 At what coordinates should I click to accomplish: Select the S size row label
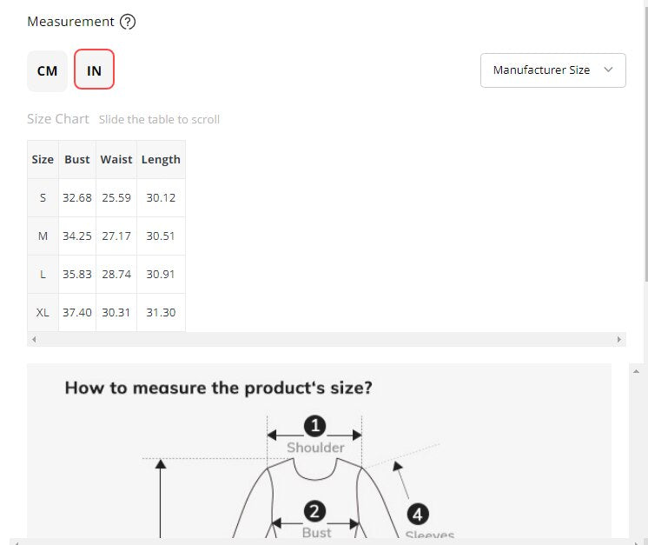pos(43,197)
